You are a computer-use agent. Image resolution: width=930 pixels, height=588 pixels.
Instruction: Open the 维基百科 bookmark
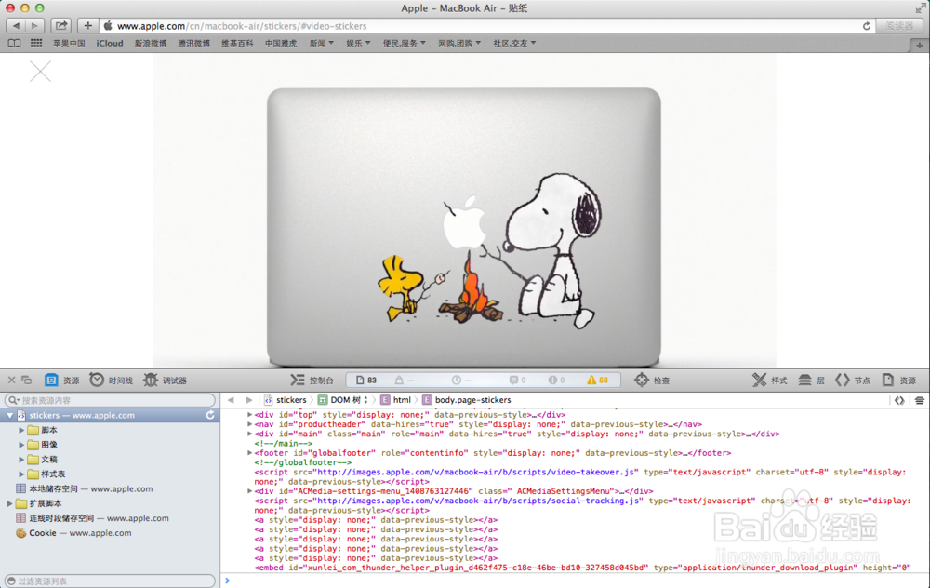(237, 44)
